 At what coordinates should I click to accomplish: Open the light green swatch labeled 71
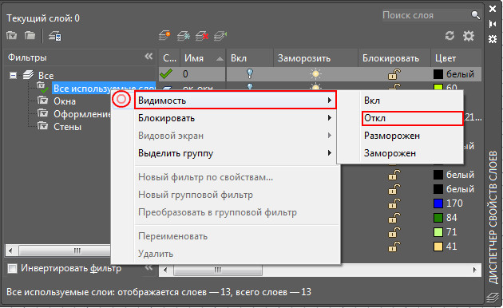click(x=438, y=232)
